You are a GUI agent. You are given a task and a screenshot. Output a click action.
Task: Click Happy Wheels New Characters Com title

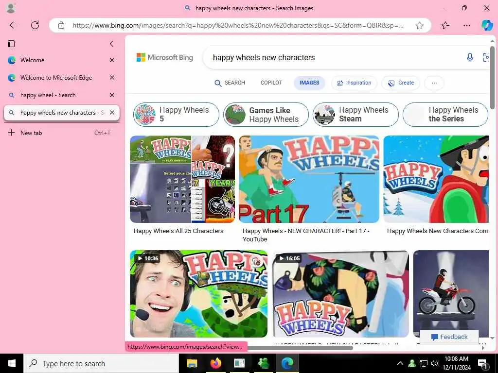(x=438, y=231)
